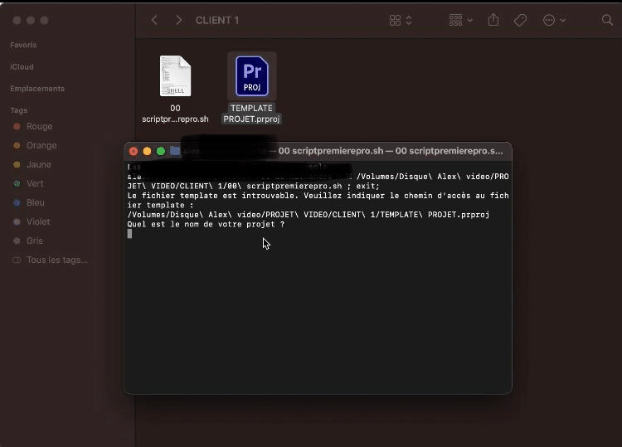Click the tag icon in the Finder toolbar
The image size is (622, 447).
coord(520,20)
